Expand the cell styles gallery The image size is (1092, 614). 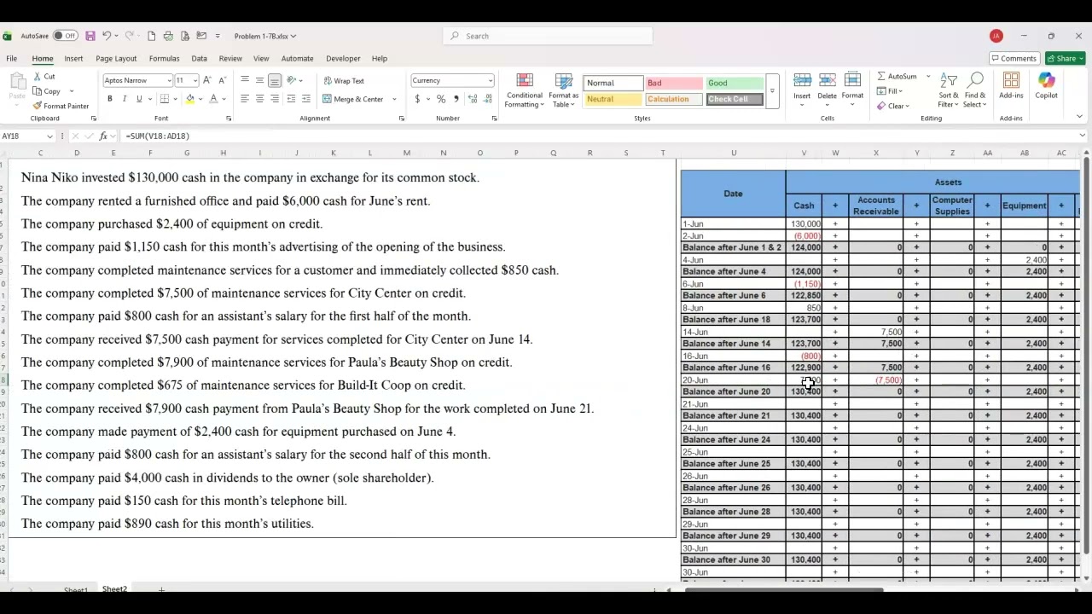tap(772, 91)
